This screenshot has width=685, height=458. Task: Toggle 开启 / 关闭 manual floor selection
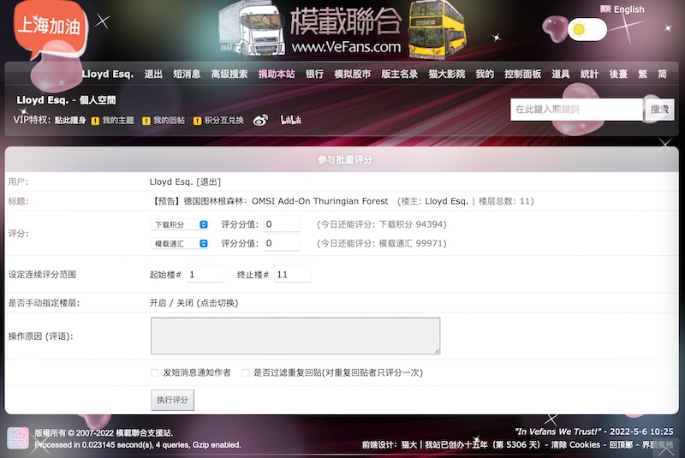click(194, 302)
